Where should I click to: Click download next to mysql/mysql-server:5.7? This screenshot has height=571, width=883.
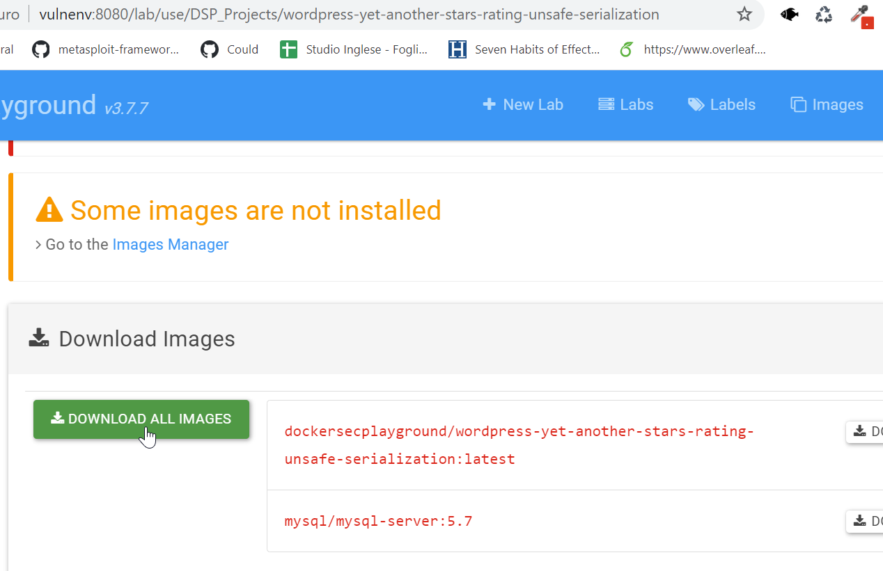coord(866,521)
